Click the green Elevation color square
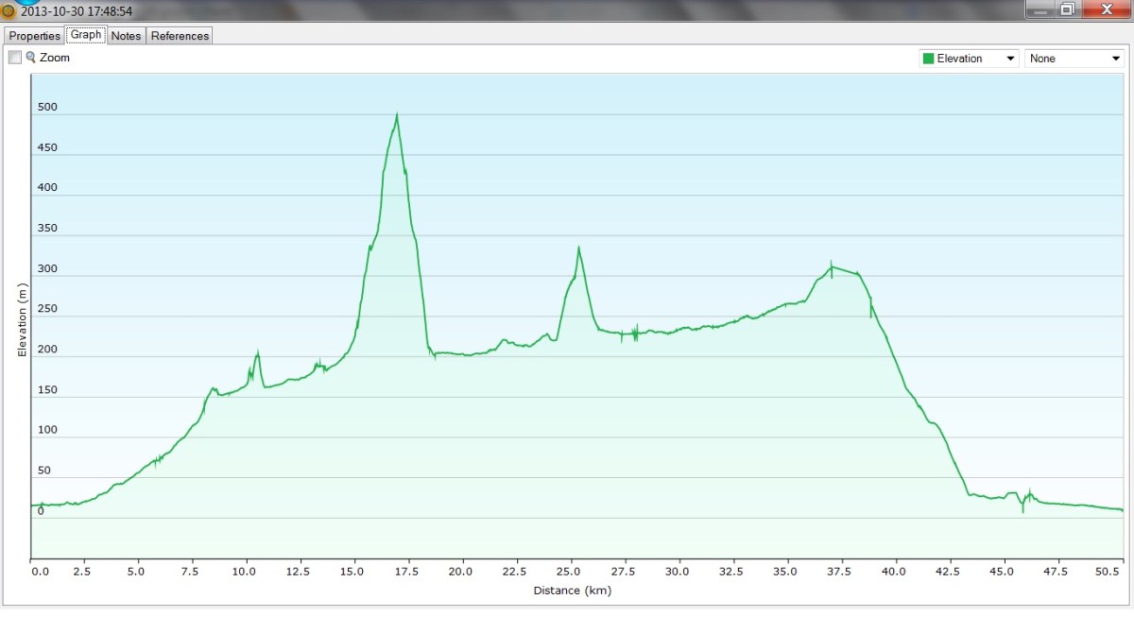This screenshot has height=634, width=1134. coord(928,59)
